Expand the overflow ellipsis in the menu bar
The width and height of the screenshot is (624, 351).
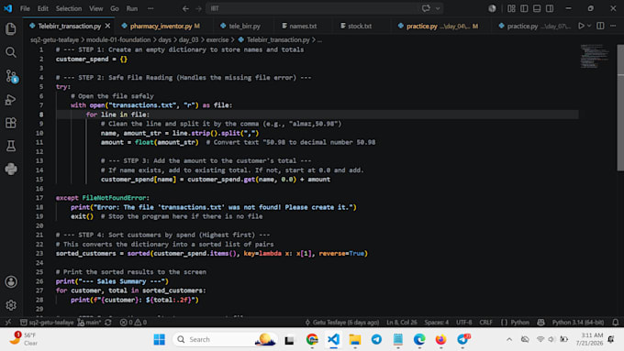[x=150, y=8]
